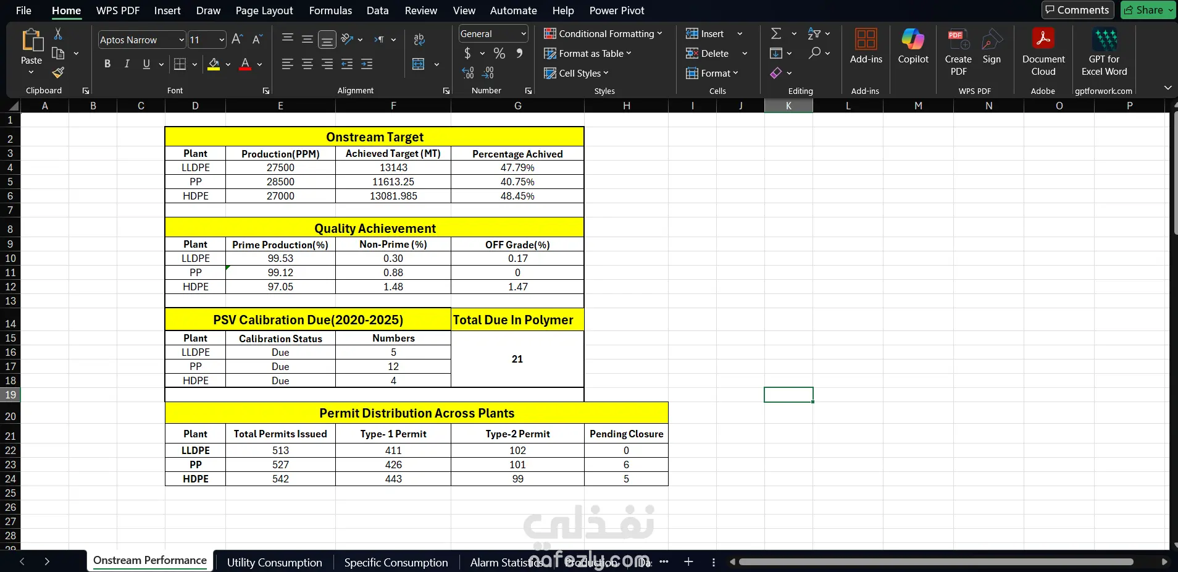This screenshot has width=1178, height=572.
Task: Click the Decrease Decimal icon
Action: click(488, 73)
